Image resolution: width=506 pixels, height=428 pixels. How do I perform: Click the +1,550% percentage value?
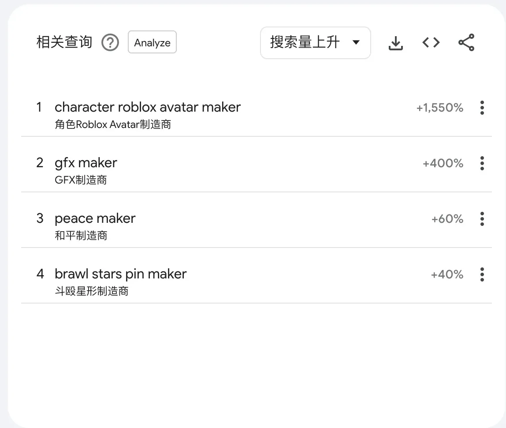click(440, 108)
